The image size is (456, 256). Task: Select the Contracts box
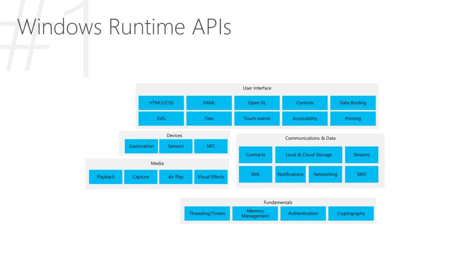coord(255,155)
